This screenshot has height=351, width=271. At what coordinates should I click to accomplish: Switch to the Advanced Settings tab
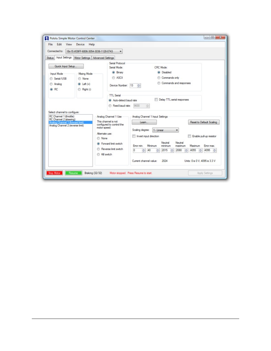(x=103, y=58)
